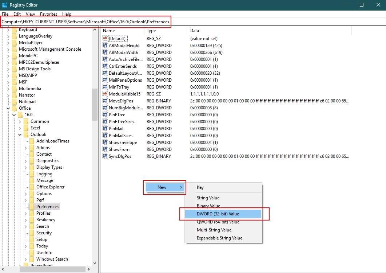Open the Edit menu
The image size is (386, 273).
pos(17,14)
